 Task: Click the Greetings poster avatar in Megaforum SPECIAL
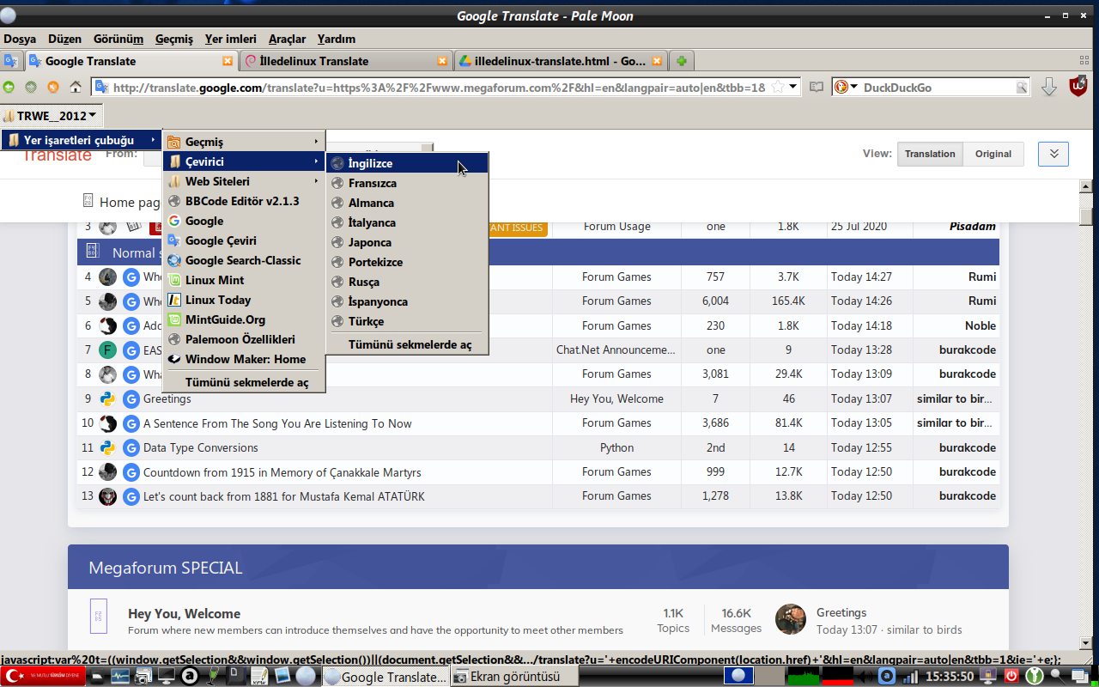point(791,619)
